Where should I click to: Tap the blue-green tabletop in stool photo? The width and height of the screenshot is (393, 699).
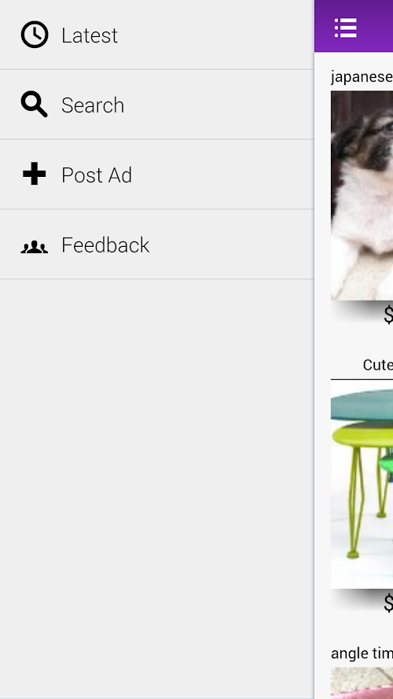362,405
